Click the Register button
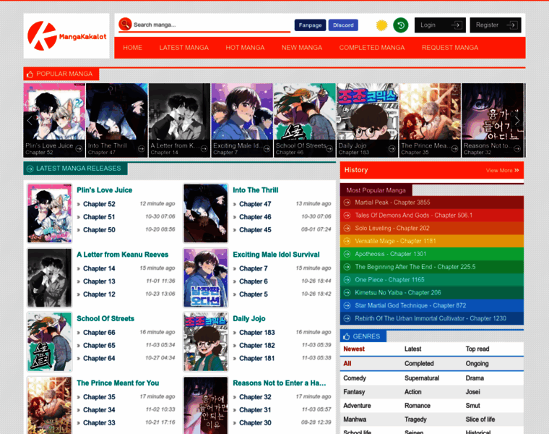 coord(496,25)
